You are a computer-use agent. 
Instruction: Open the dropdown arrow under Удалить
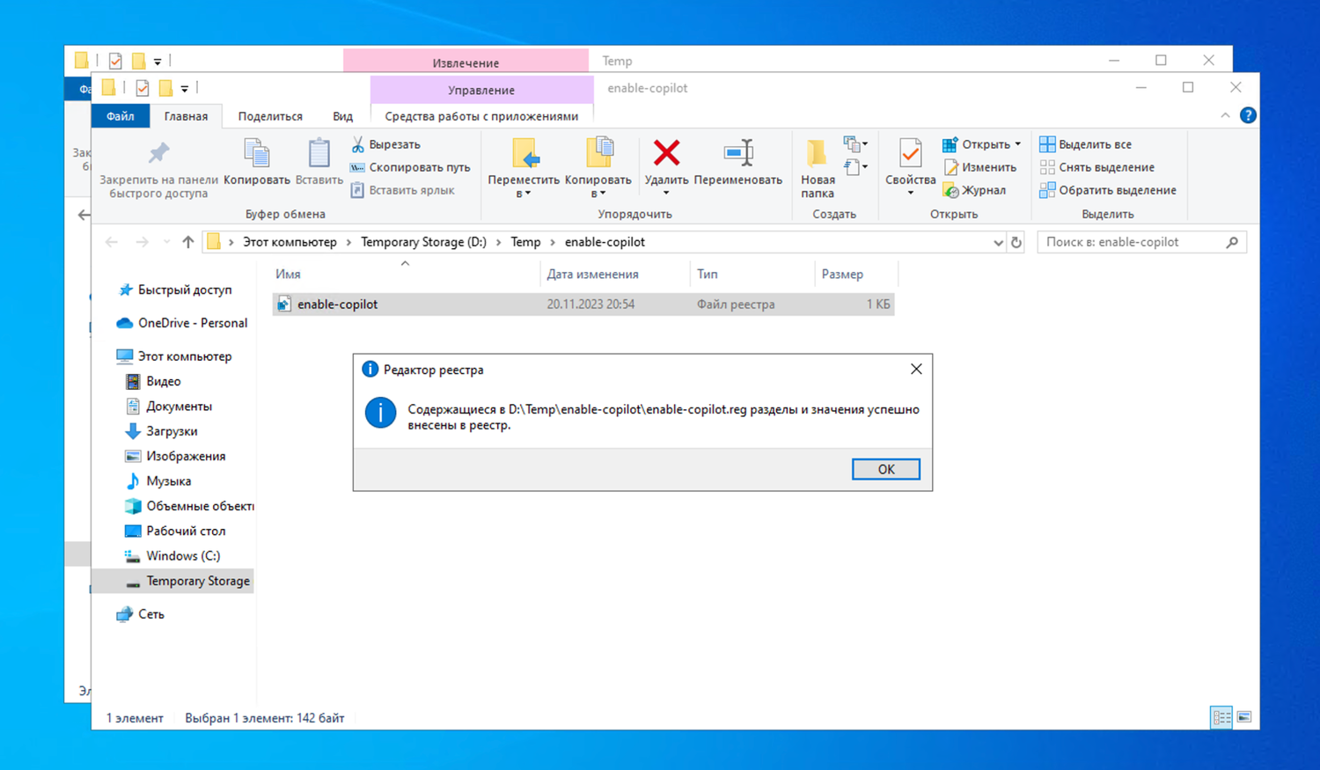pyautogui.click(x=666, y=194)
